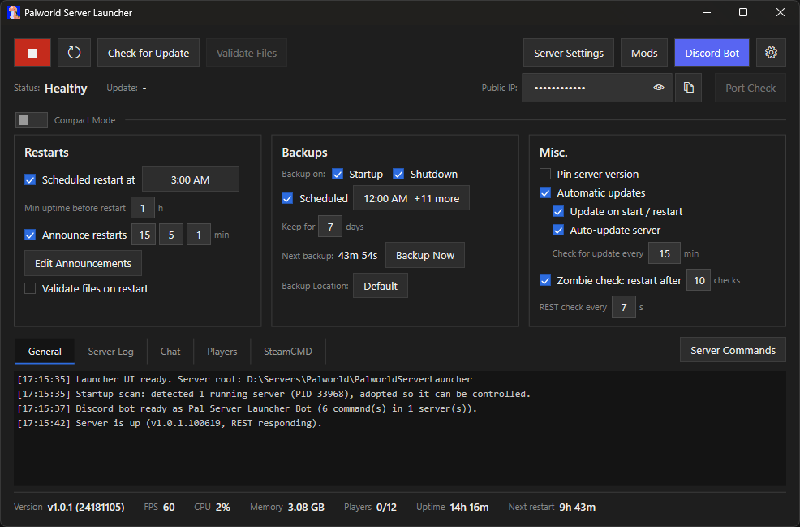Choose backup location via Default button
Image resolution: width=800 pixels, height=527 pixels.
coord(380,286)
